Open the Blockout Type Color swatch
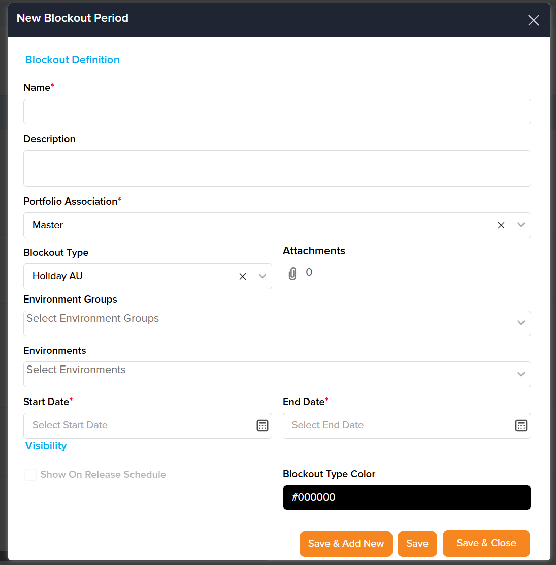Viewport: 556px width, 565px height. click(x=406, y=497)
